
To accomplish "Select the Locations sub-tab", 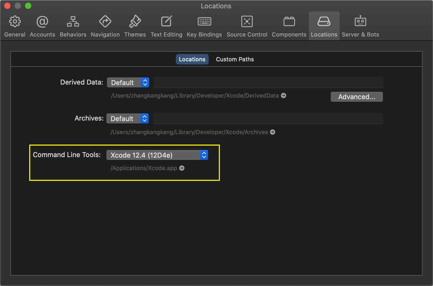I will pyautogui.click(x=192, y=59).
